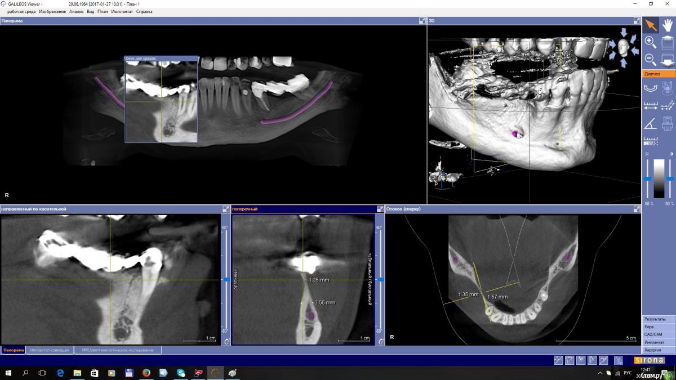The width and height of the screenshot is (676, 380).
Task: Select the distance measurement ruler tool
Action: click(x=650, y=105)
